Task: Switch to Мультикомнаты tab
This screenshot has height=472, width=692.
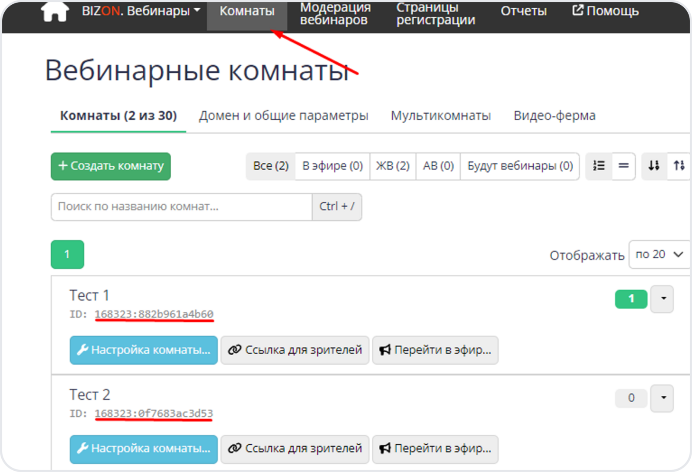Action: point(440,116)
